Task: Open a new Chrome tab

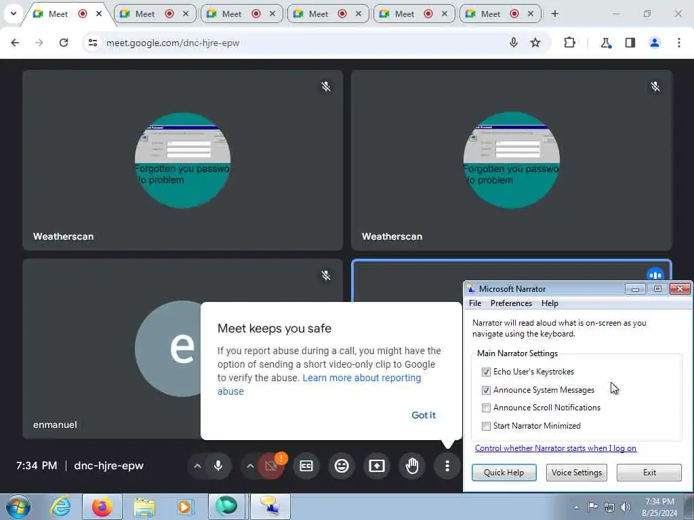Action: pyautogui.click(x=554, y=14)
